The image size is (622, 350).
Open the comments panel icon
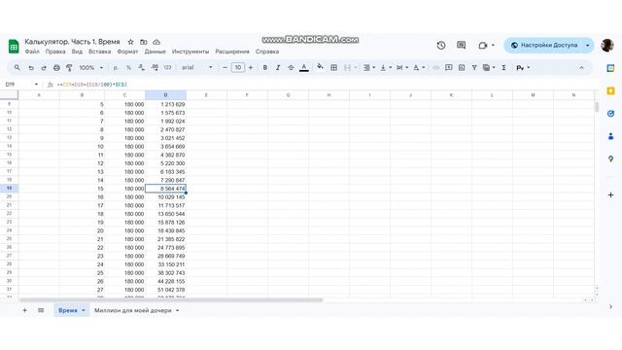click(x=461, y=46)
